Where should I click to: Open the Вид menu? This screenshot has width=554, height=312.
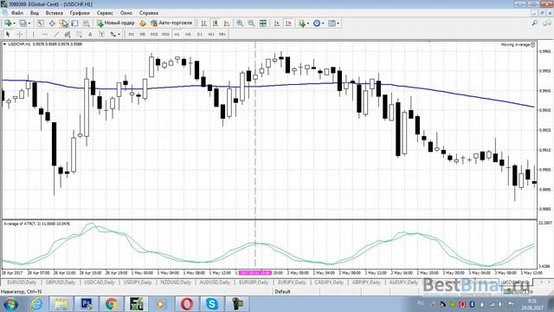[35, 13]
